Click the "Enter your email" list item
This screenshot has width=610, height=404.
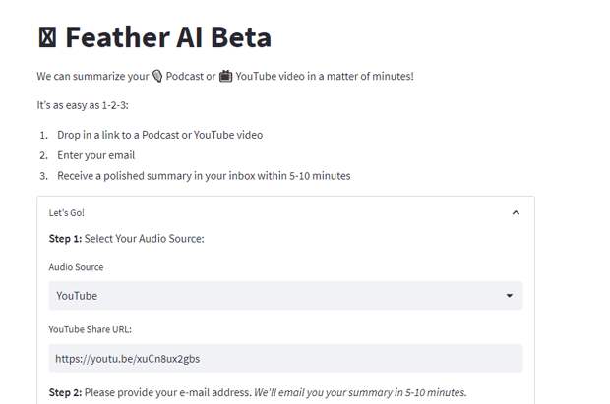95,155
